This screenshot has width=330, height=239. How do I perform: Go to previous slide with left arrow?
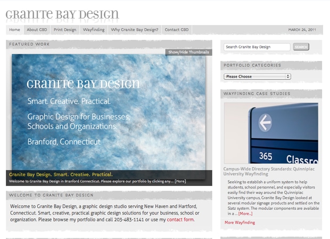(x=9, y=117)
